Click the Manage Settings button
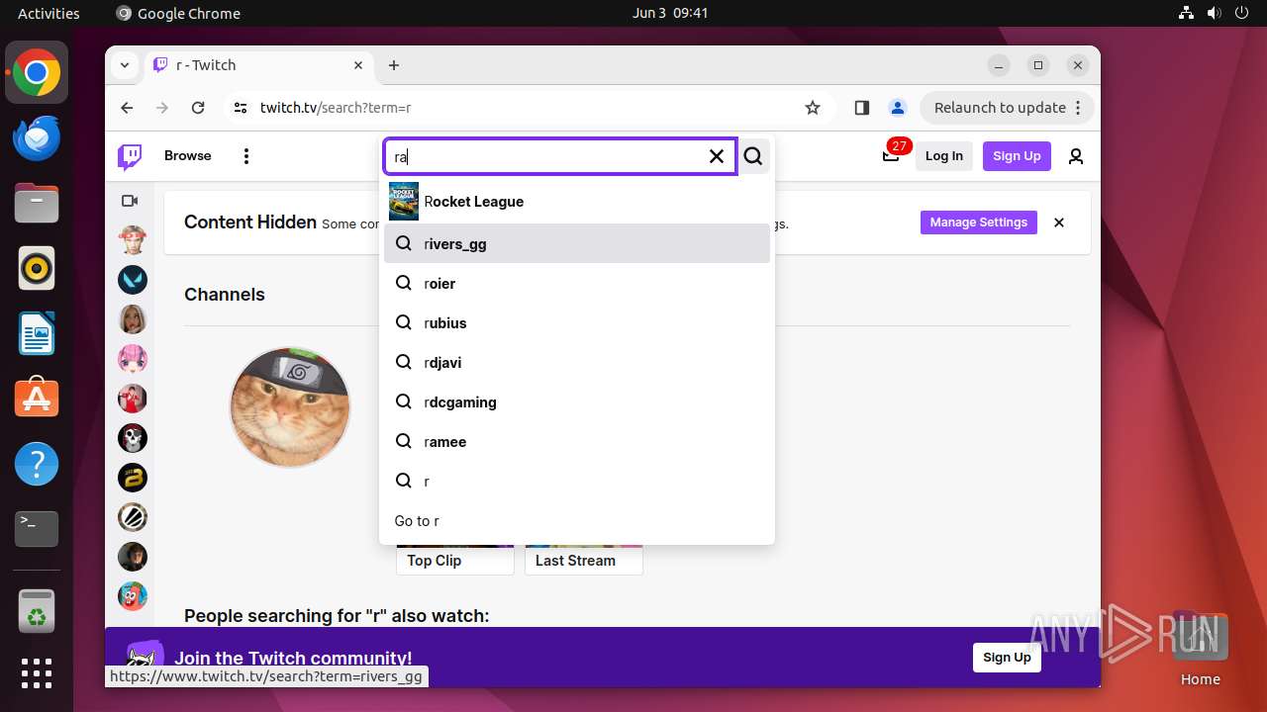The image size is (1267, 712). (x=979, y=222)
